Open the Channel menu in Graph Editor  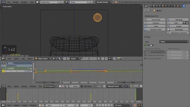(33, 86)
